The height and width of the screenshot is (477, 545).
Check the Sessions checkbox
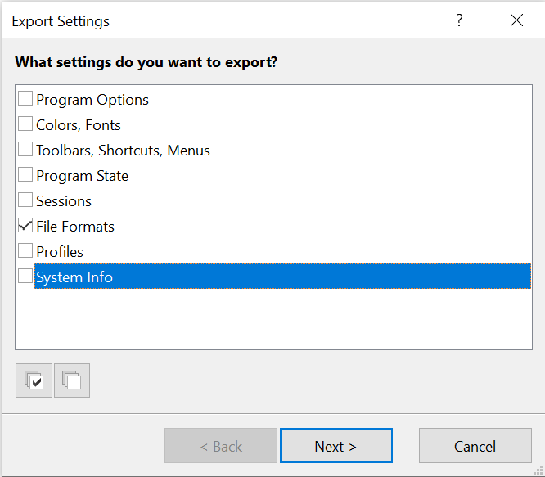(x=25, y=200)
